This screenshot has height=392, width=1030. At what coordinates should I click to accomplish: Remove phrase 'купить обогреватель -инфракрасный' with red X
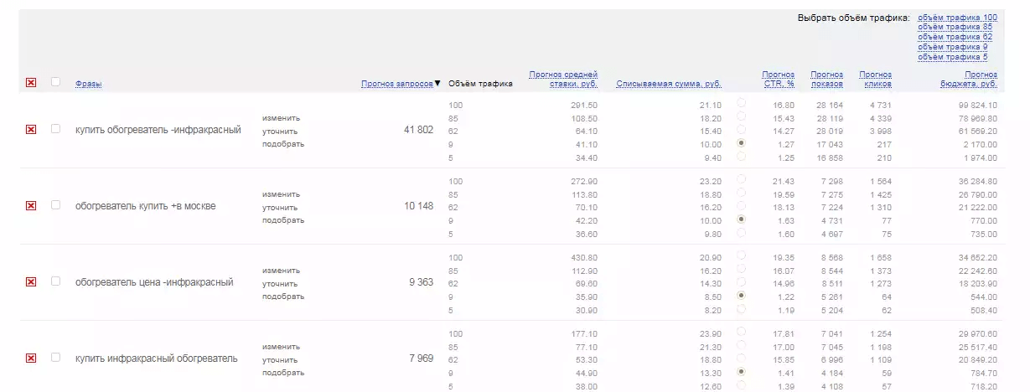pos(31,130)
